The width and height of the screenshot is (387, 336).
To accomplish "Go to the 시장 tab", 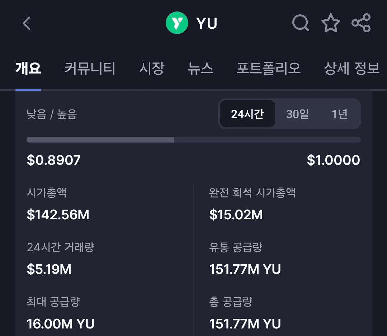I will click(x=152, y=69).
